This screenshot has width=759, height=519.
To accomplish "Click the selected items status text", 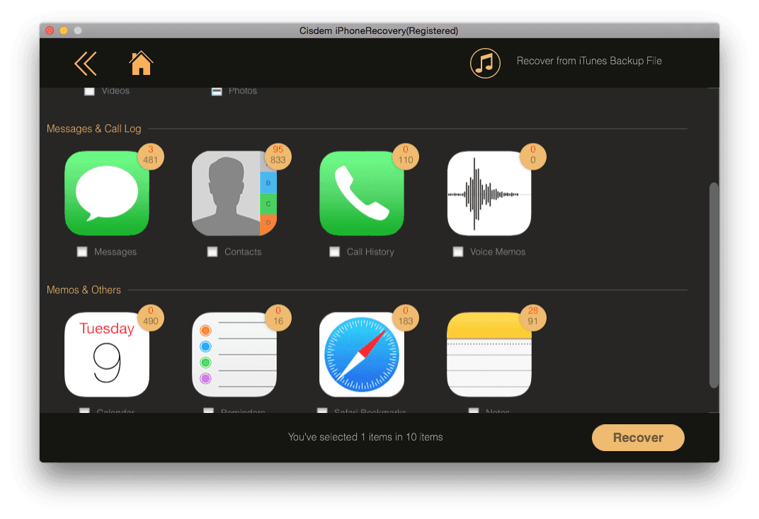I will pyautogui.click(x=365, y=437).
